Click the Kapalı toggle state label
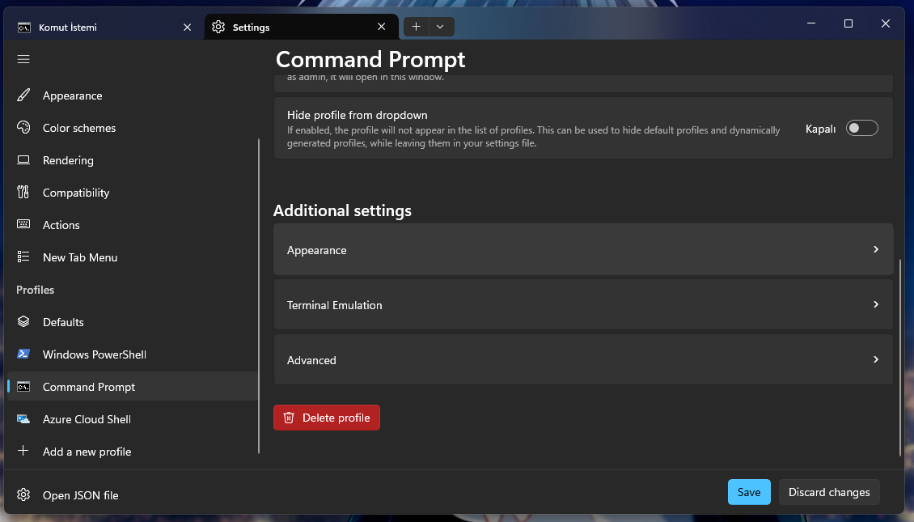Viewport: 914px width, 522px height. pos(820,129)
